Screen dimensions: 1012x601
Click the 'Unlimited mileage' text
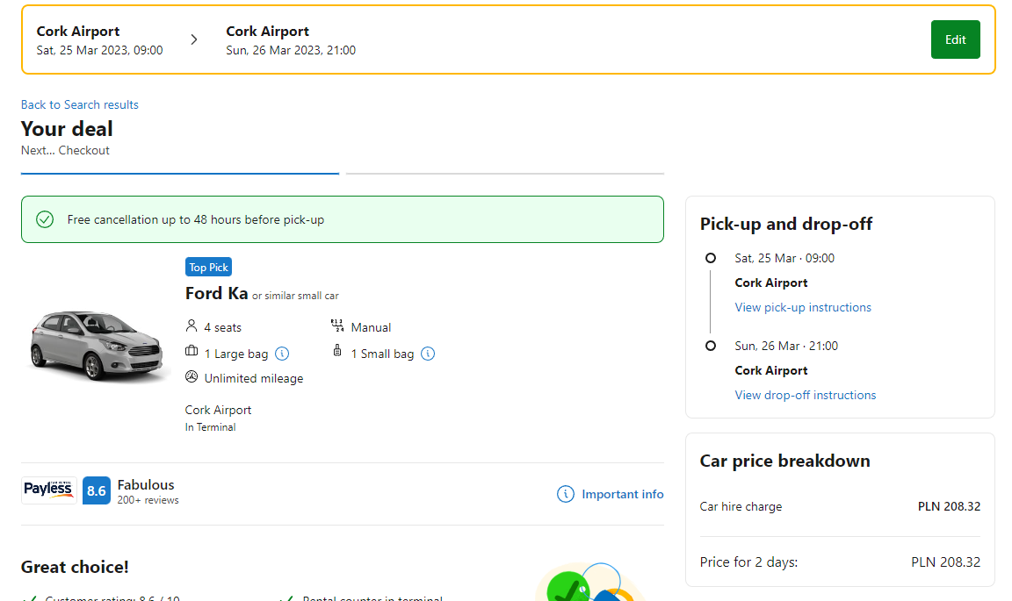pyautogui.click(x=254, y=378)
